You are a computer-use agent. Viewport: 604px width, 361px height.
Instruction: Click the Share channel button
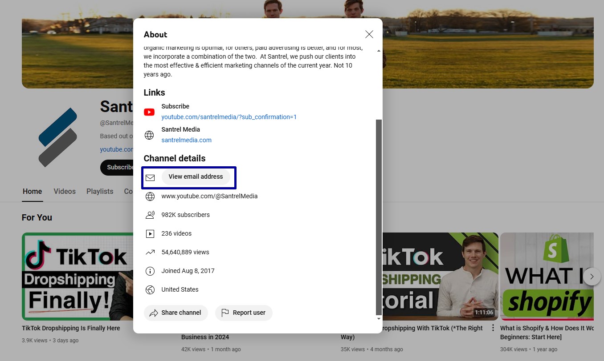point(176,313)
